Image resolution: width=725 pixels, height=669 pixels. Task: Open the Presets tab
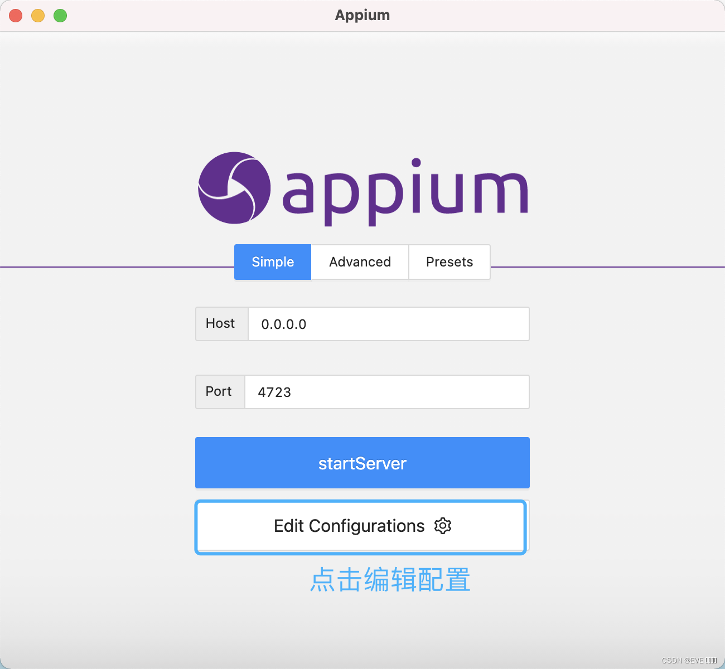[449, 262]
